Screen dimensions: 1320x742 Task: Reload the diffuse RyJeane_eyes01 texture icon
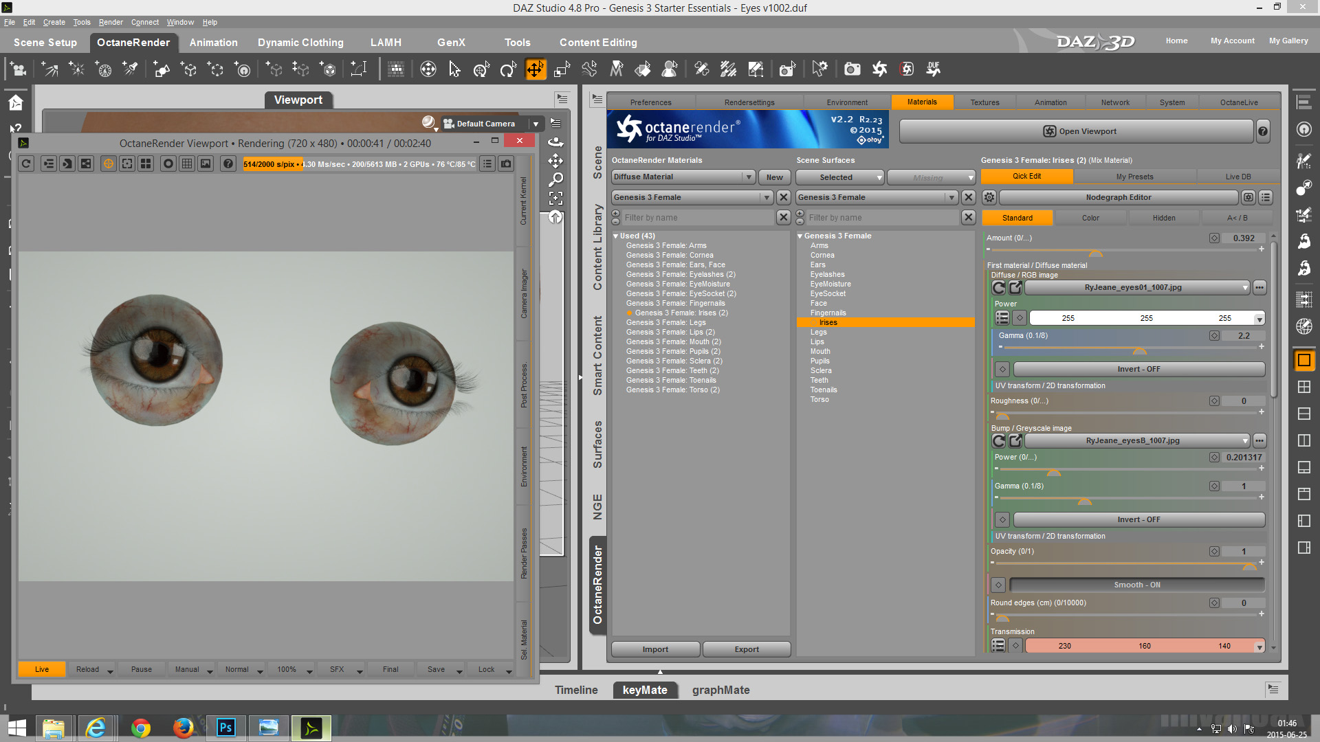[999, 287]
